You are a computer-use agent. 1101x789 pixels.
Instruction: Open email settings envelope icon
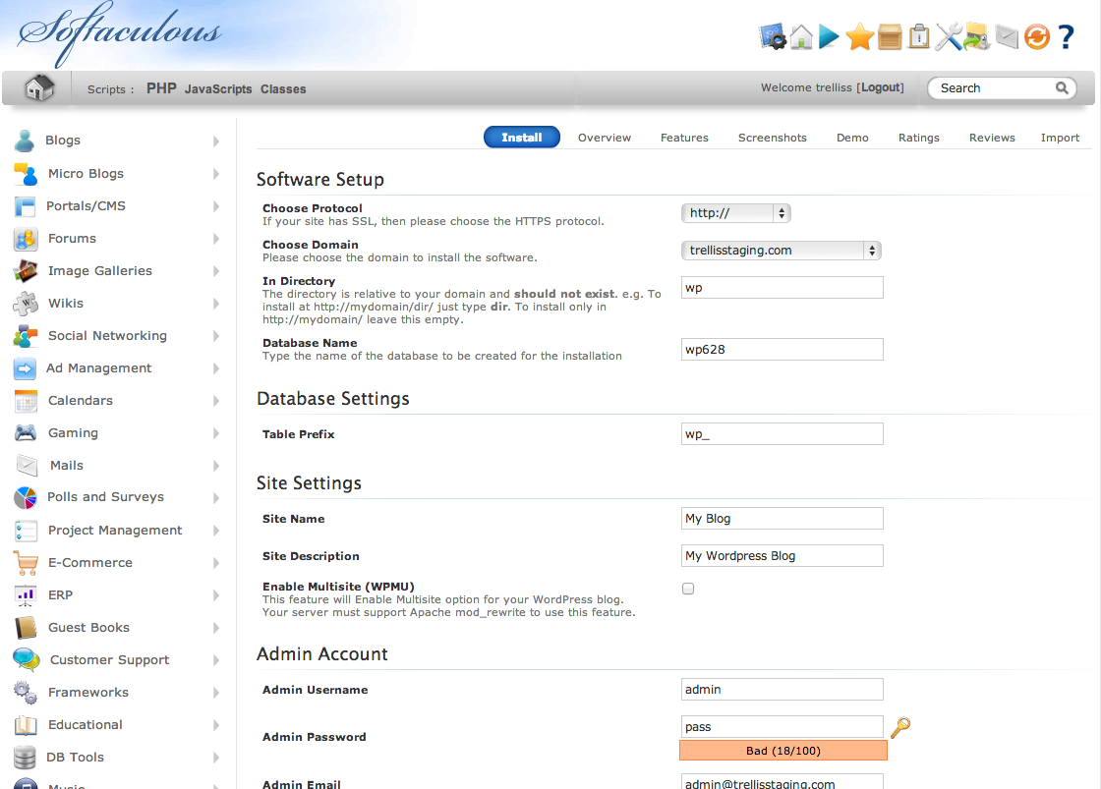point(1007,36)
